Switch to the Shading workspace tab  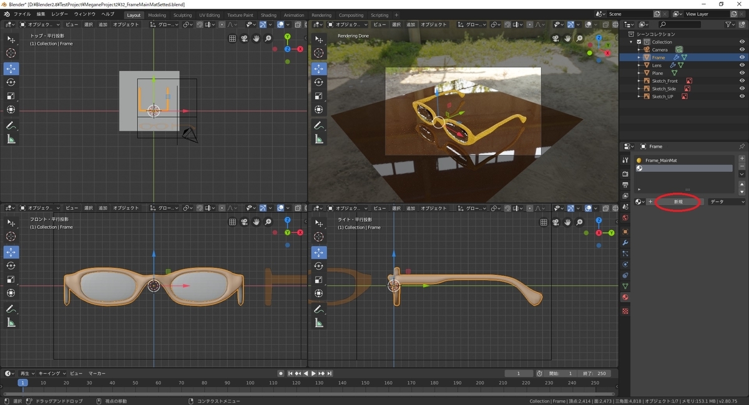pyautogui.click(x=268, y=15)
